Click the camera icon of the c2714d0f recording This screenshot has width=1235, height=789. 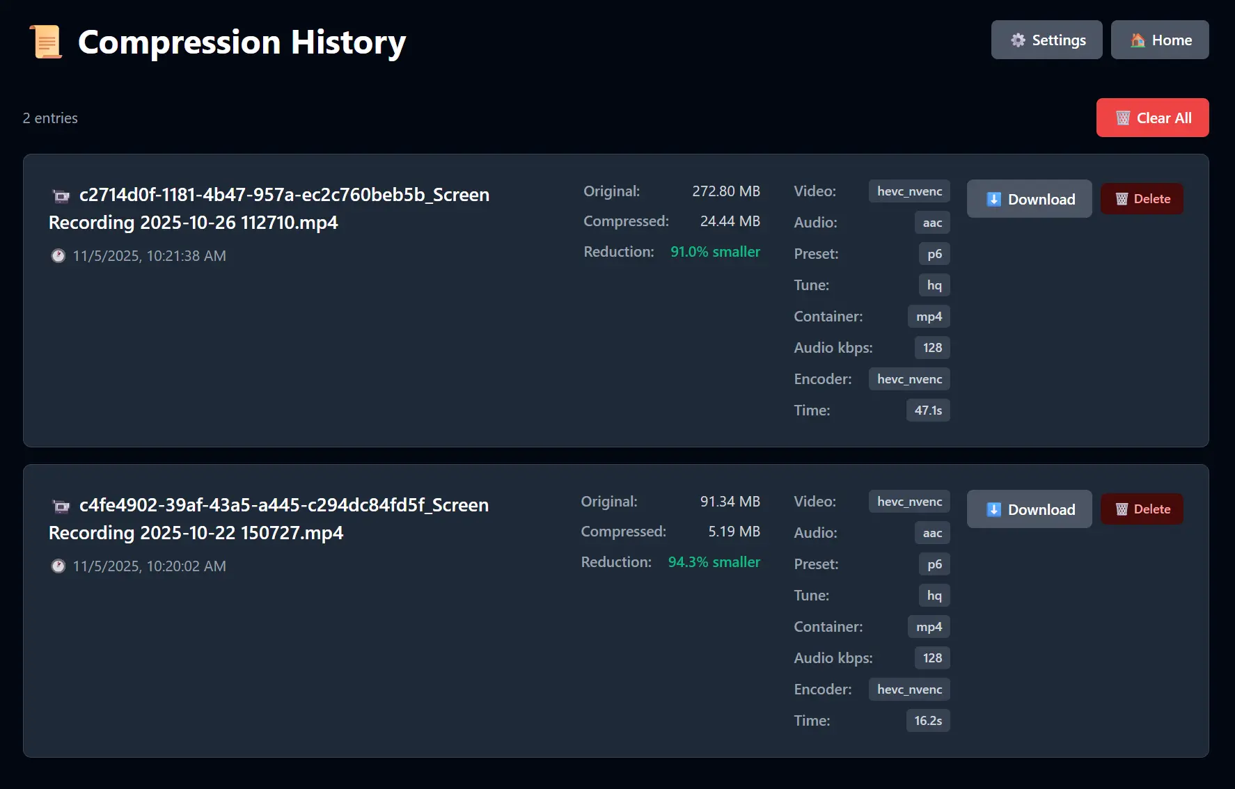click(61, 196)
